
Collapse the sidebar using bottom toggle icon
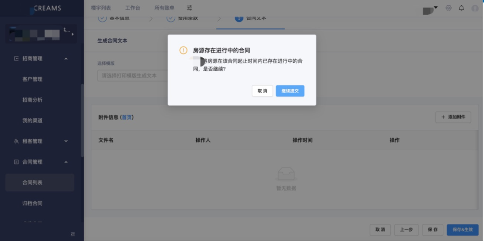(x=73, y=234)
